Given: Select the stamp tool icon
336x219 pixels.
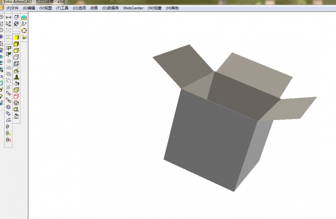Looking at the screenshot, I should click(x=16, y=77).
